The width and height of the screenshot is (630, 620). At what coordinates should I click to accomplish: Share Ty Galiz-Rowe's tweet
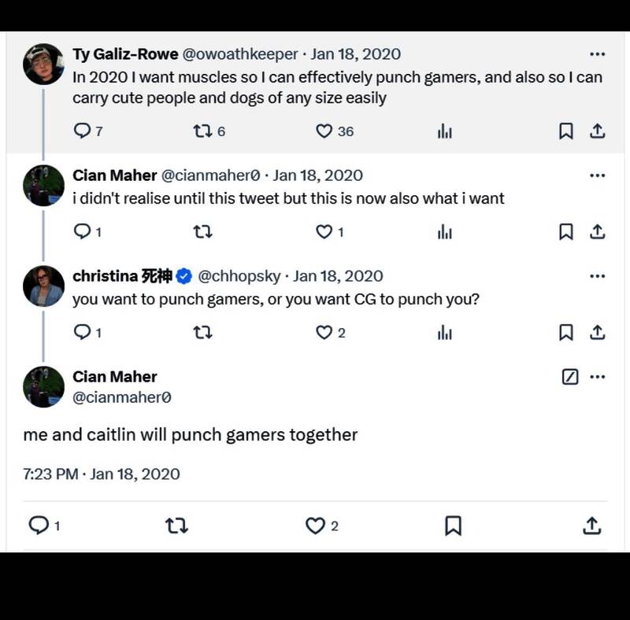[x=597, y=131]
